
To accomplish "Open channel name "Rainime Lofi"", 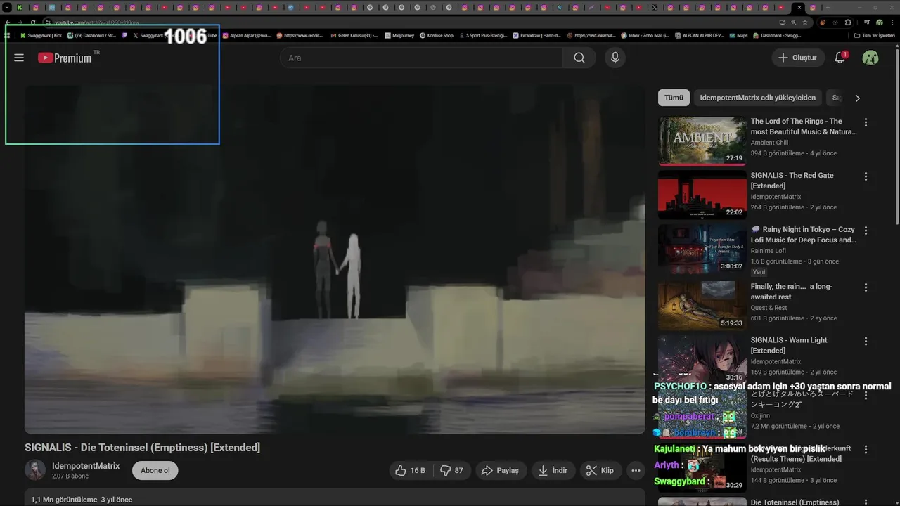I will click(x=768, y=251).
